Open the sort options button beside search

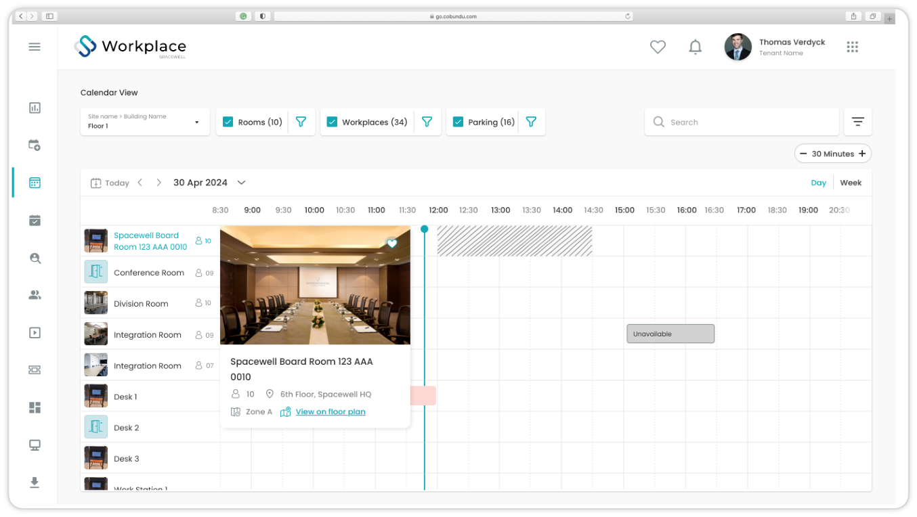pos(858,122)
